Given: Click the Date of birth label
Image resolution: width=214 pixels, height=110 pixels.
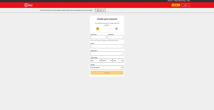Looking at the screenshot, I should pos(94,58).
